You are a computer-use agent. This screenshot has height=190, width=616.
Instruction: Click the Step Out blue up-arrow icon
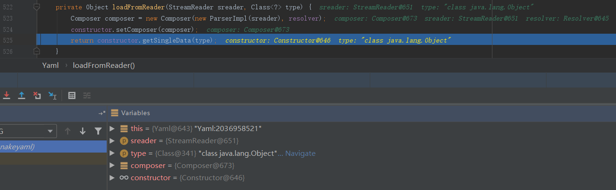click(22, 95)
